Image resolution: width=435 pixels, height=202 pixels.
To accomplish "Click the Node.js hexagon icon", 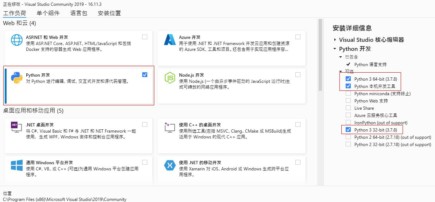I will 170,78.
